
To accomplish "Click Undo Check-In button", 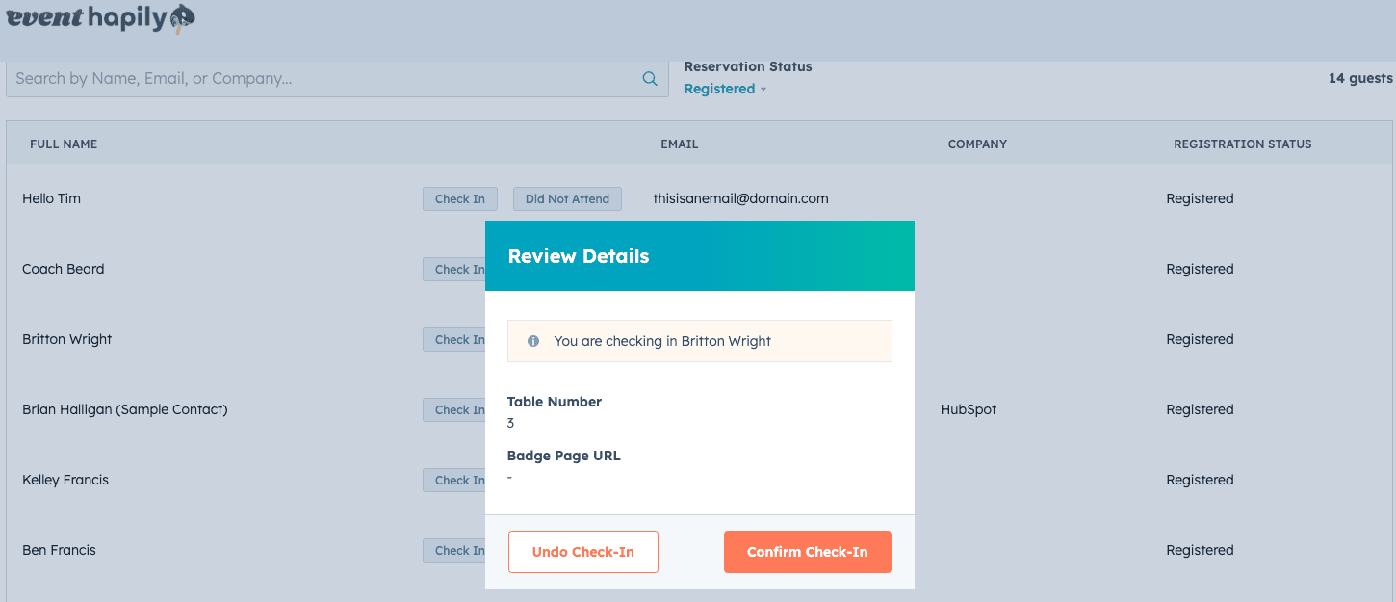I will (582, 552).
